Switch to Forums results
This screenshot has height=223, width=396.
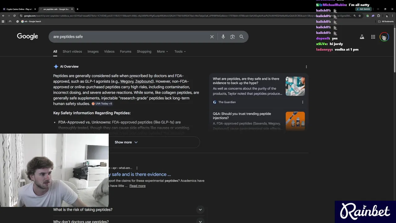tap(126, 51)
